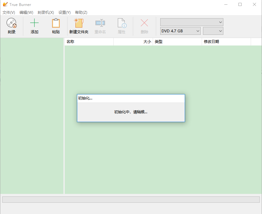Click the 粘贴 (Paste) icon
The height and width of the screenshot is (214, 262).
coord(56,23)
